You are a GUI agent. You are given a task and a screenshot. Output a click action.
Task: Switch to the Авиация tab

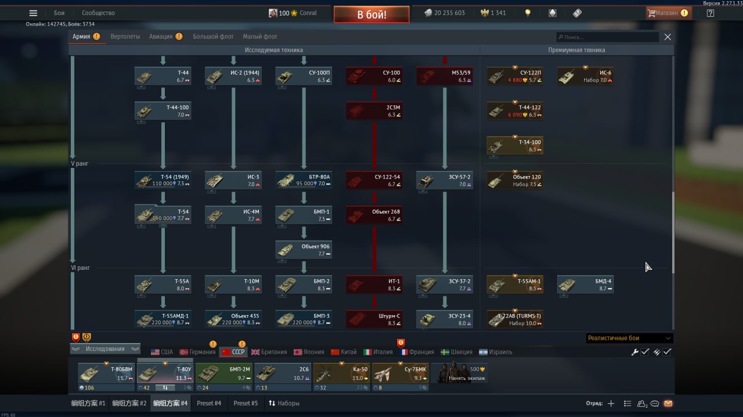(161, 36)
